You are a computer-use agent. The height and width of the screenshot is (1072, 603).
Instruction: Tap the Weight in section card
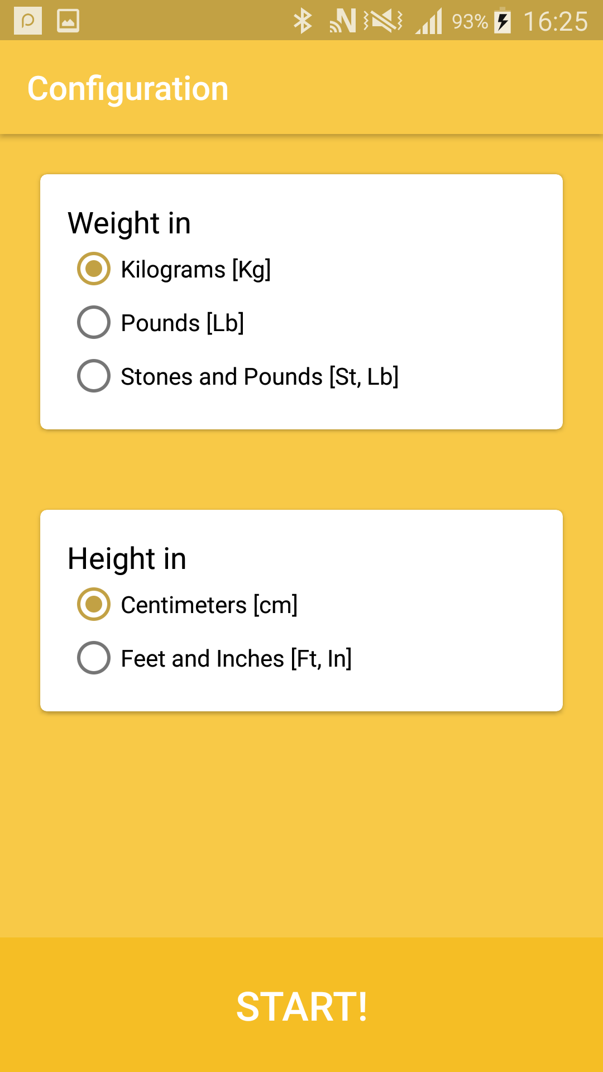pyautogui.click(x=301, y=301)
